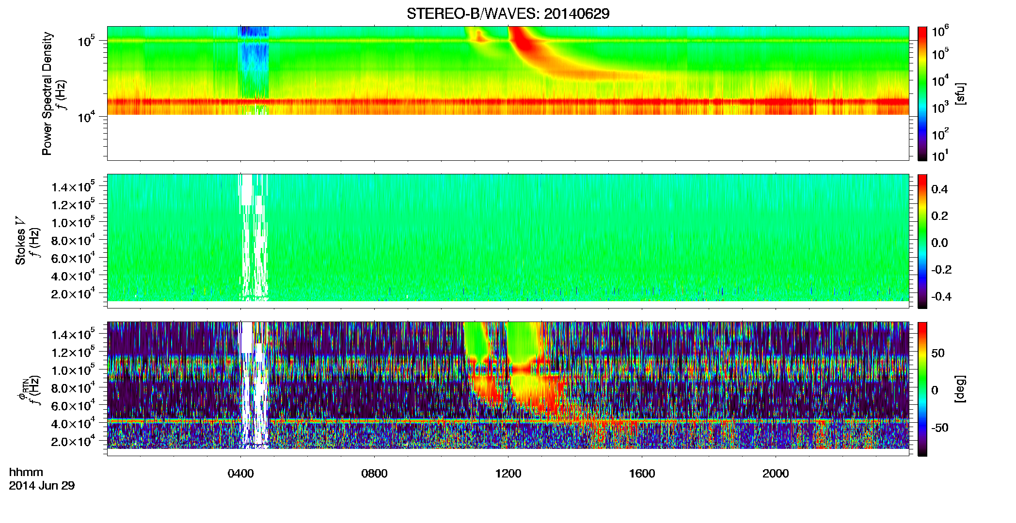Click the Power Spectral Density axis label
Image resolution: width=1016 pixels, height=523 pixels.
tap(47, 93)
